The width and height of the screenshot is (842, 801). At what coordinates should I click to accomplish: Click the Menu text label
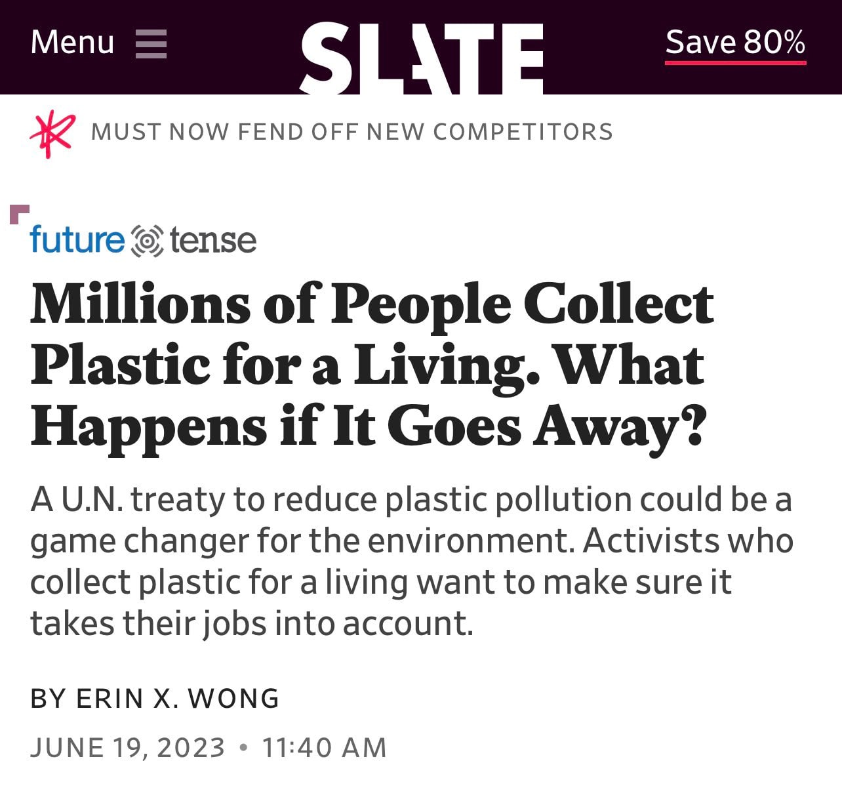[72, 43]
